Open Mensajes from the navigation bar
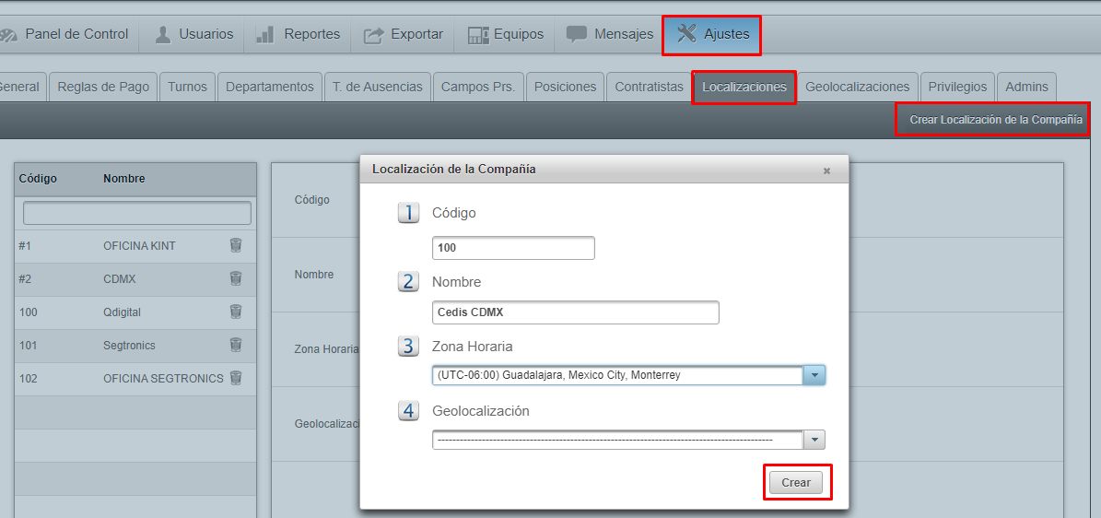Screen dimensions: 1101x518 click(610, 34)
